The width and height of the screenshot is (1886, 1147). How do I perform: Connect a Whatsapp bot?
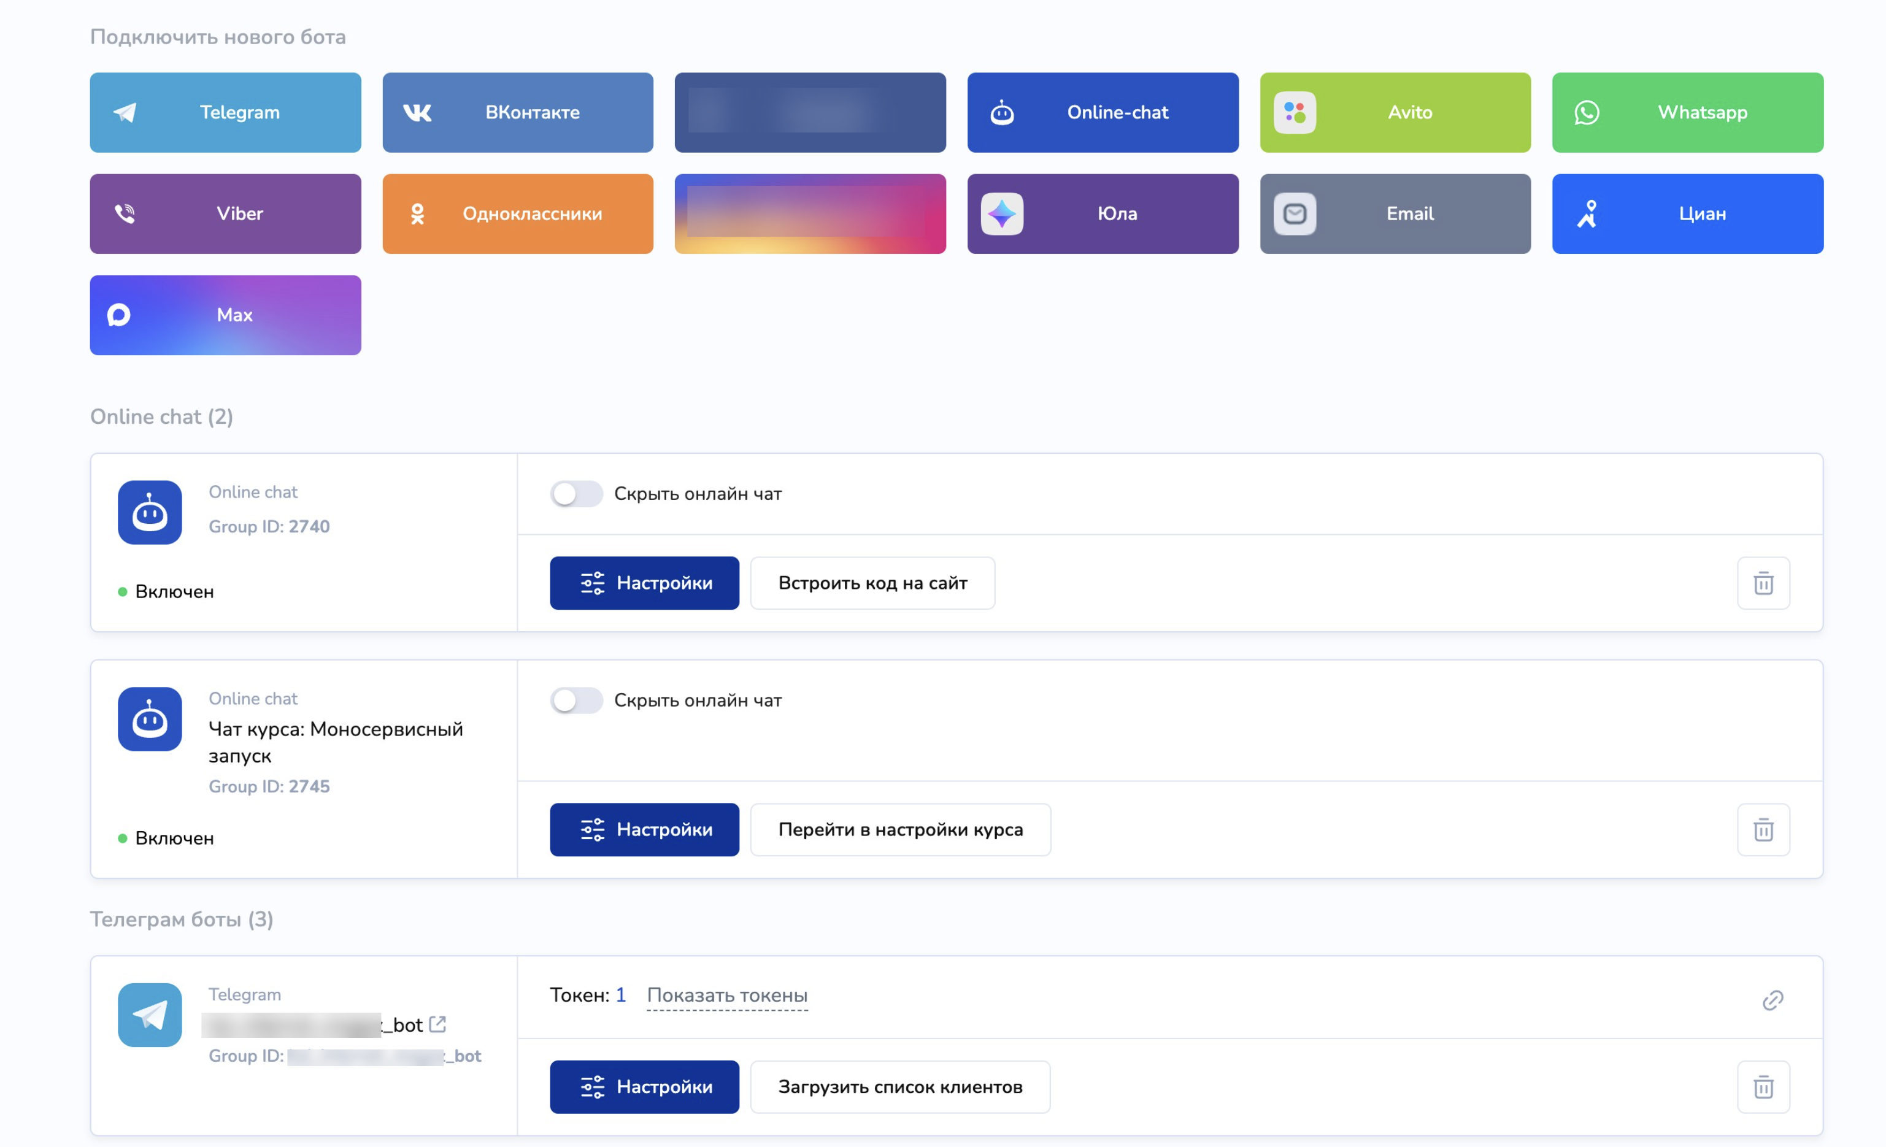coord(1687,112)
